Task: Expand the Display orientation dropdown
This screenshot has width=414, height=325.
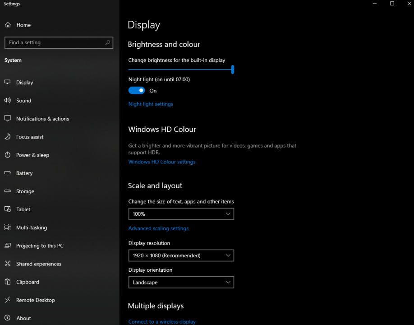Action: coord(181,283)
